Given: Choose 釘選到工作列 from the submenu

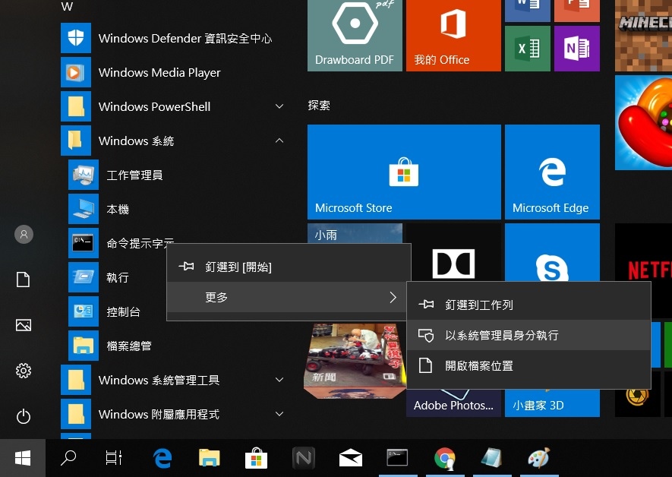Looking at the screenshot, I should [528, 305].
